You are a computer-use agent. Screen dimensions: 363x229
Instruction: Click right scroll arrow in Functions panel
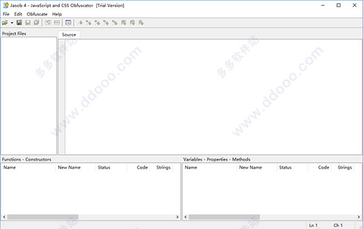(x=177, y=217)
